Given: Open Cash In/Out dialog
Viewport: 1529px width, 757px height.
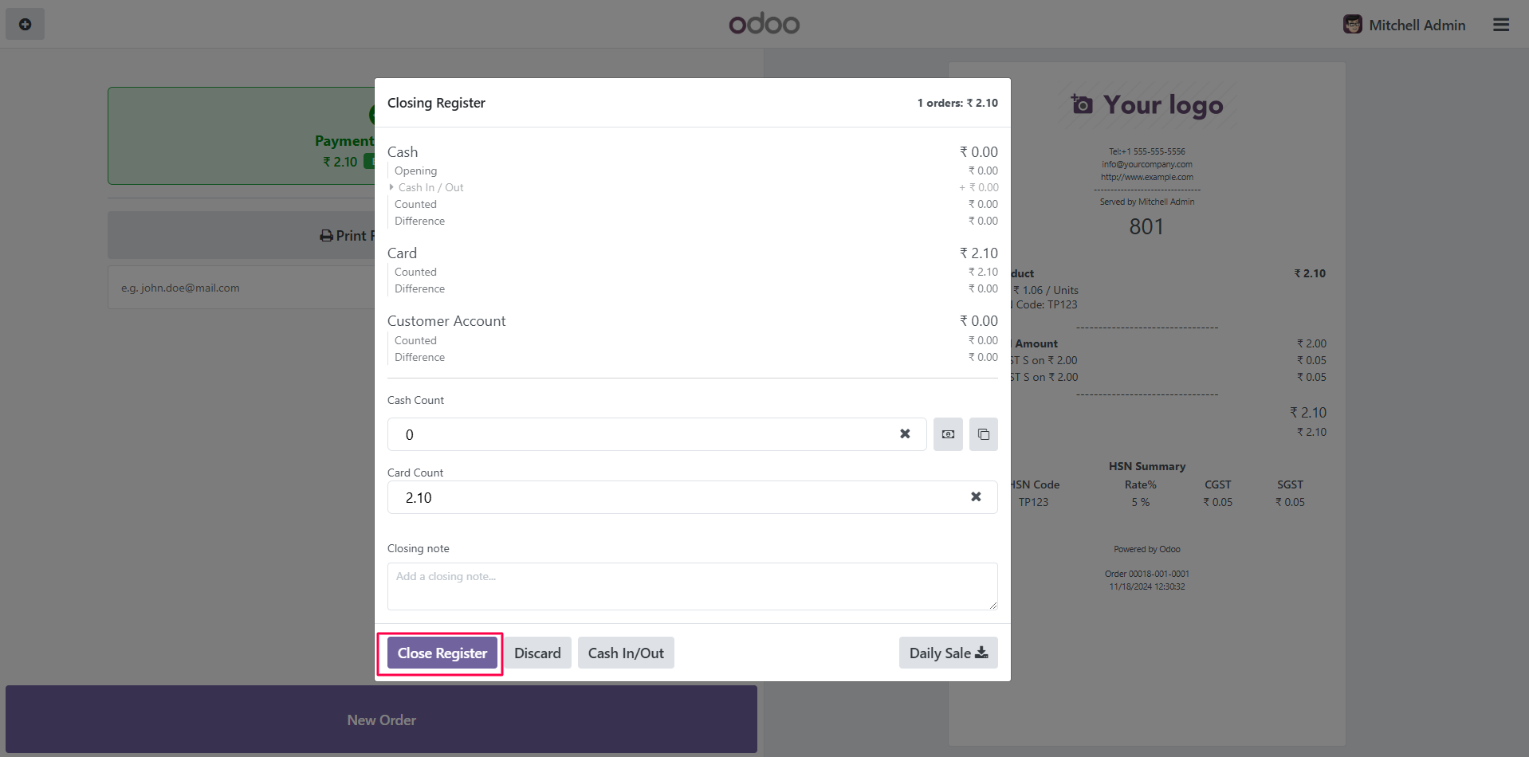Looking at the screenshot, I should (x=626, y=653).
